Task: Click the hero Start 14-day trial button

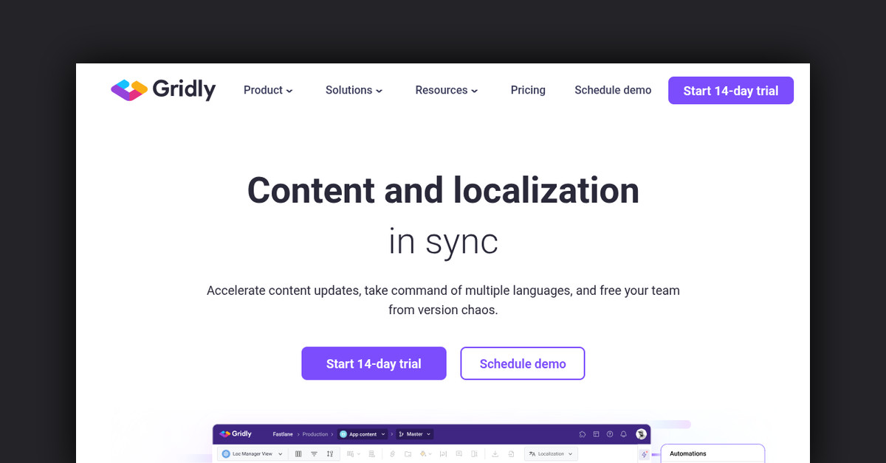Action: pos(374,363)
